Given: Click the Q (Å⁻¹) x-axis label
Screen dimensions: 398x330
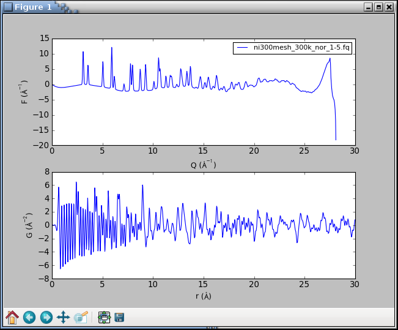Looking at the screenshot, I should coord(203,164).
